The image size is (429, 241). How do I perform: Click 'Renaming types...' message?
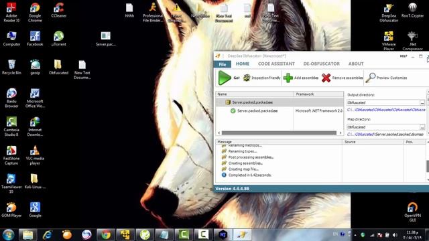[243, 151]
